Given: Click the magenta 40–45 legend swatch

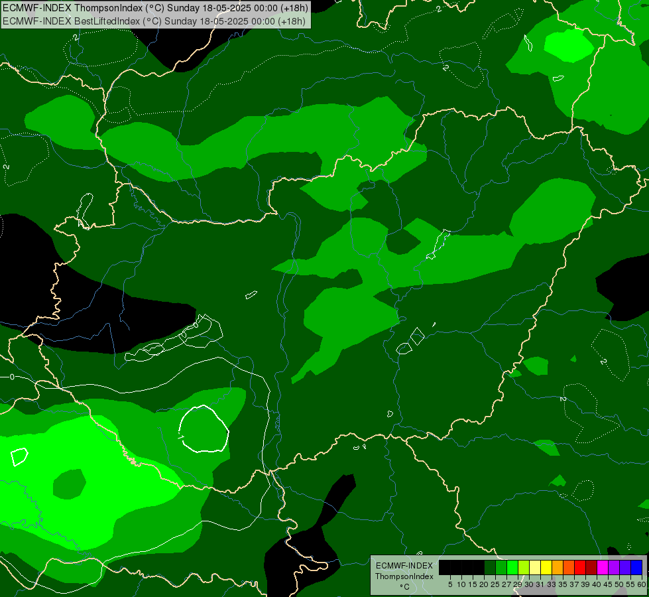Looking at the screenshot, I should [603, 567].
